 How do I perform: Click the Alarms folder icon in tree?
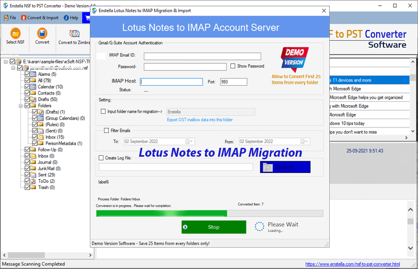click(33, 74)
